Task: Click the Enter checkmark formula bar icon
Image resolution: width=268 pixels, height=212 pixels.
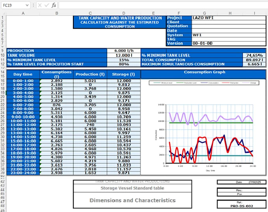Action: tap(47, 5)
